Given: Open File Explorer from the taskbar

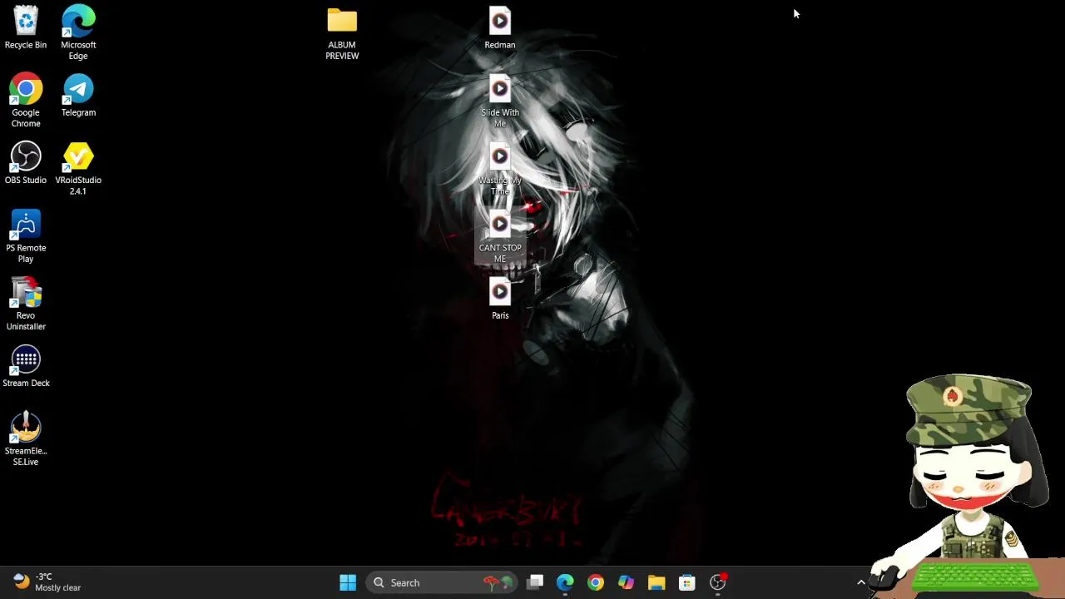Looking at the screenshot, I should click(656, 582).
